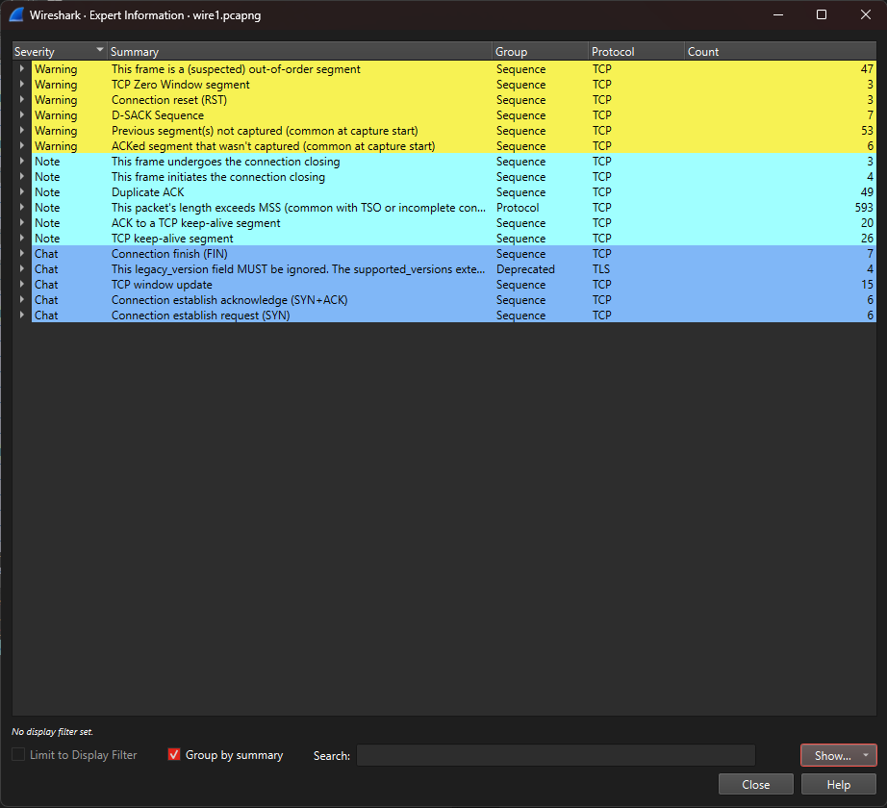Image resolution: width=887 pixels, height=808 pixels.
Task: Open the Help button
Action: pos(838,784)
